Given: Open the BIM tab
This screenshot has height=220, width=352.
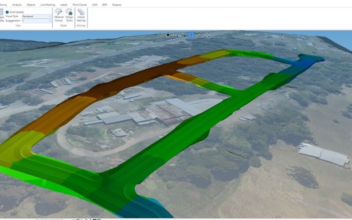Looking at the screenshot, I should pyautogui.click(x=105, y=4).
